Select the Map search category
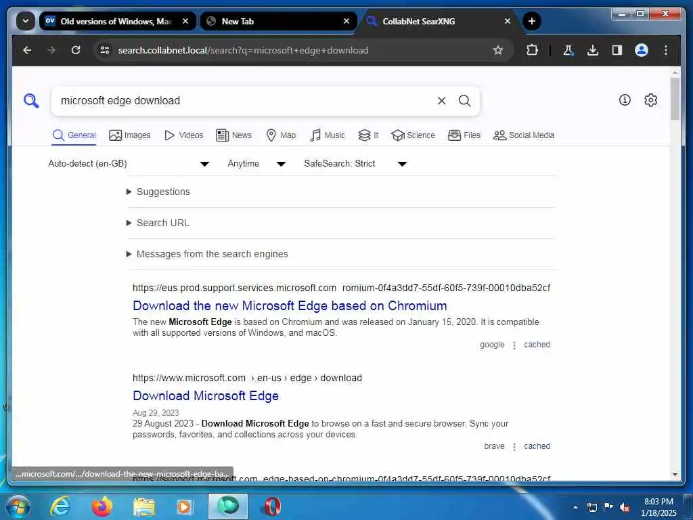The width and height of the screenshot is (693, 520). coord(281,135)
